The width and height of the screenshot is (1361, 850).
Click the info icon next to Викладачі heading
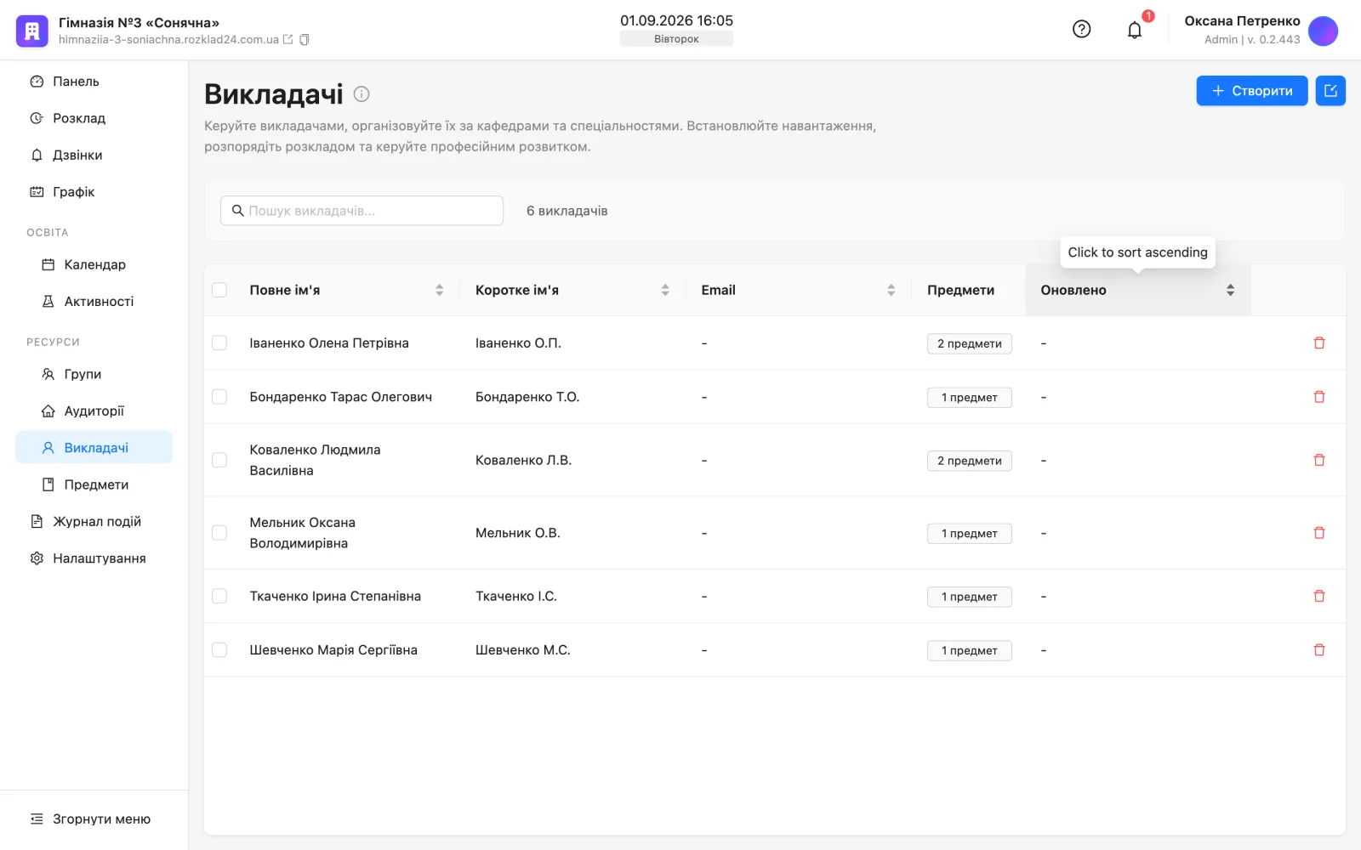pyautogui.click(x=362, y=94)
